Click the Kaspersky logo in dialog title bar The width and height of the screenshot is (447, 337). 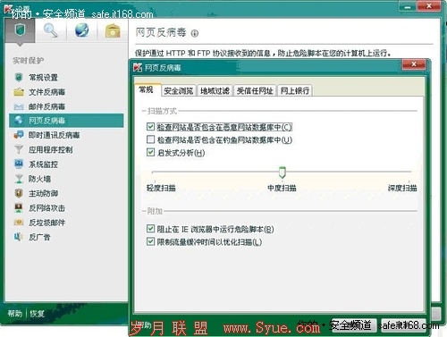point(138,68)
